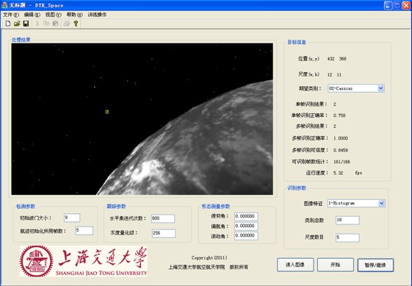Viewport: 412px width, 286px height.
Task: Click the 开始 button
Action: (336, 265)
